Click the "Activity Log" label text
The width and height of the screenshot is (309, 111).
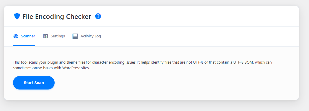pyautogui.click(x=91, y=36)
